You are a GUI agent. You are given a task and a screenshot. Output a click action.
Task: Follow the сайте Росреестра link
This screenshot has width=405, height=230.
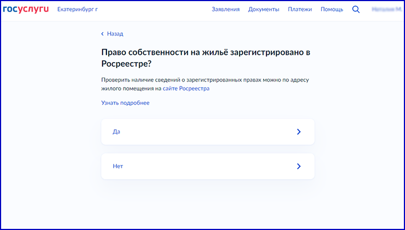[186, 88]
